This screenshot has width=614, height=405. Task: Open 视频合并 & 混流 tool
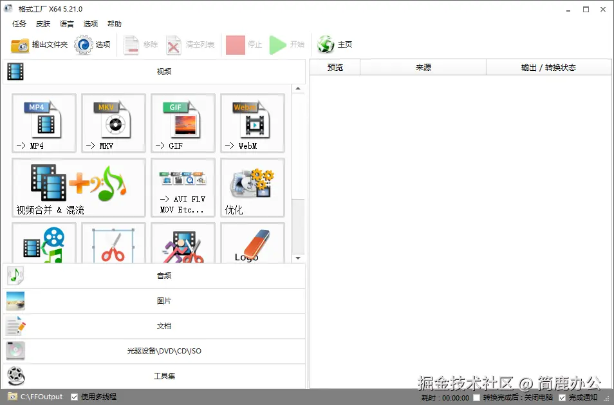(79, 187)
